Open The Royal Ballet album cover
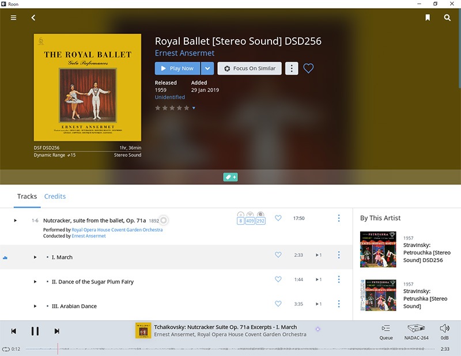Image resolution: width=461 pixels, height=356 pixels. [88, 88]
